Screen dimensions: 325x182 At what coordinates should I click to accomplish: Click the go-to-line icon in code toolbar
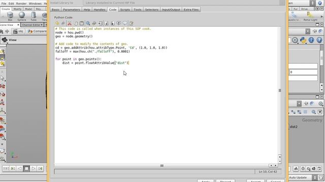pos(101,23)
